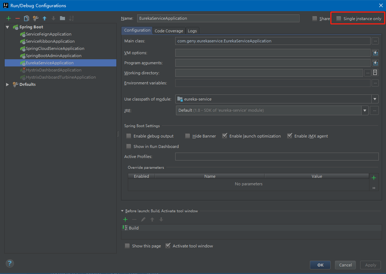The width and height of the screenshot is (386, 274).
Task: Expand the Defaults tree node
Action: tap(8, 84)
